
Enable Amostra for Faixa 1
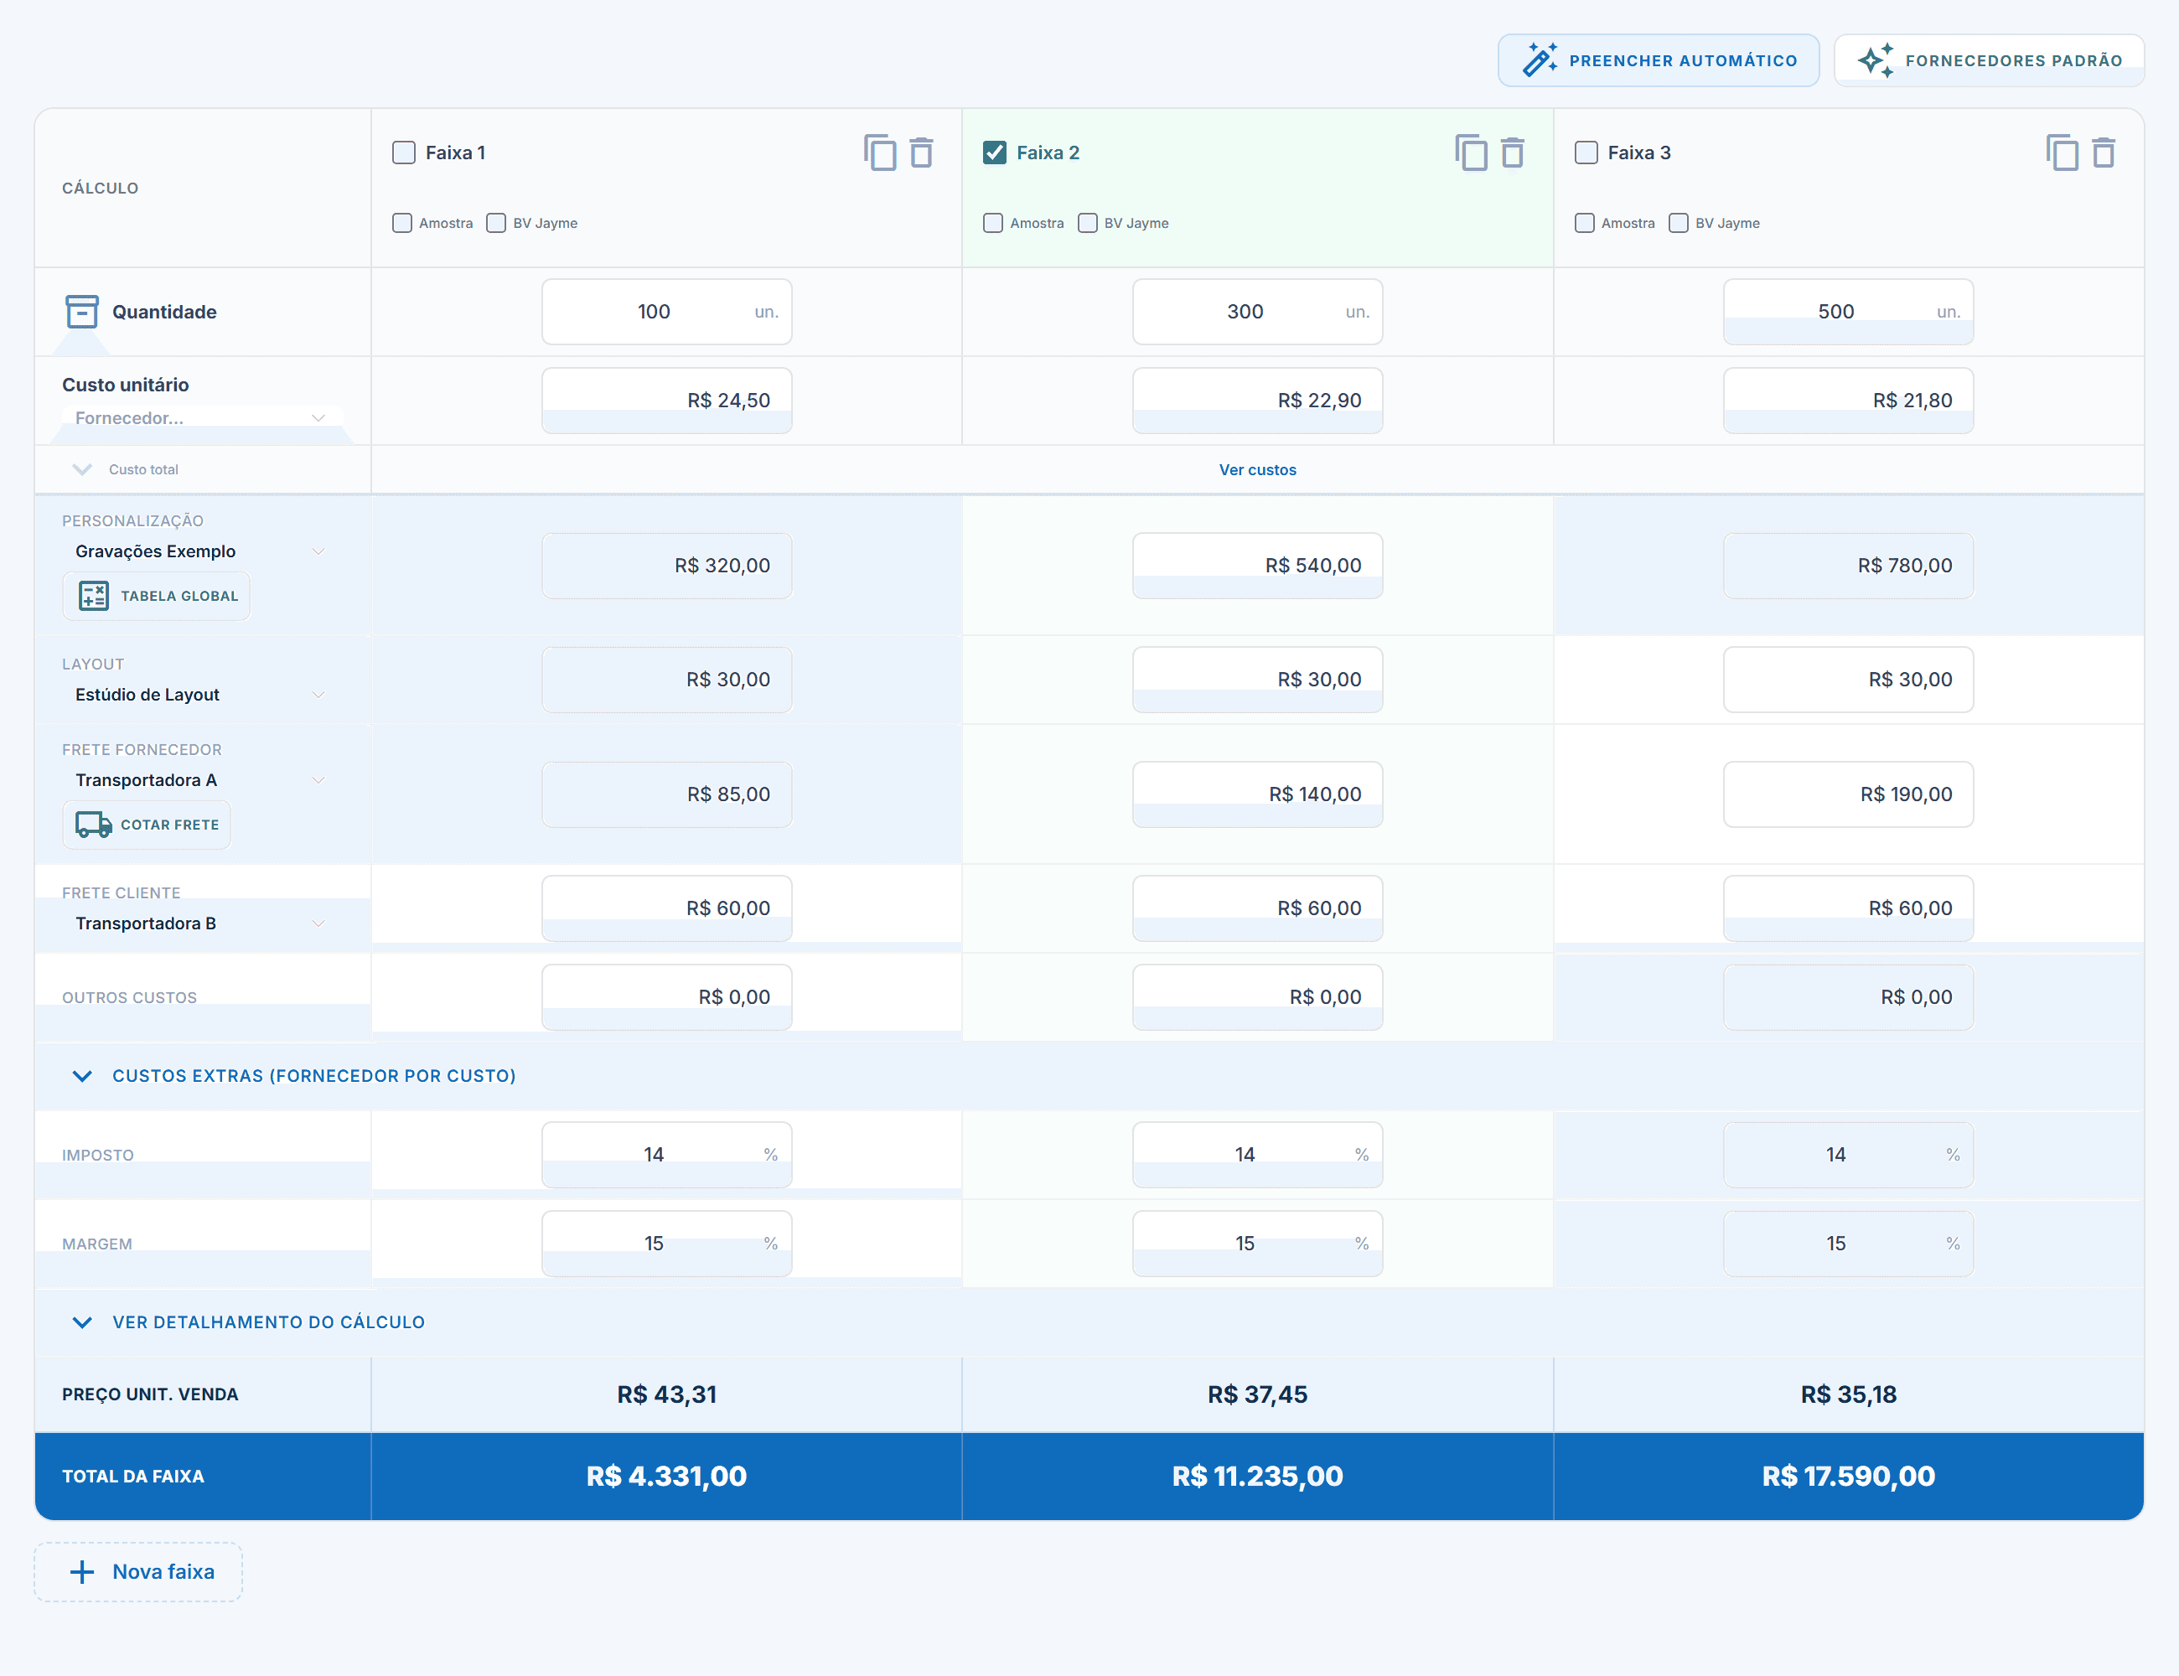[402, 222]
